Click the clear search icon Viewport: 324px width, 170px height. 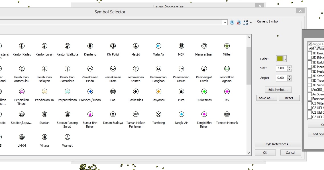pyautogui.click(x=238, y=22)
